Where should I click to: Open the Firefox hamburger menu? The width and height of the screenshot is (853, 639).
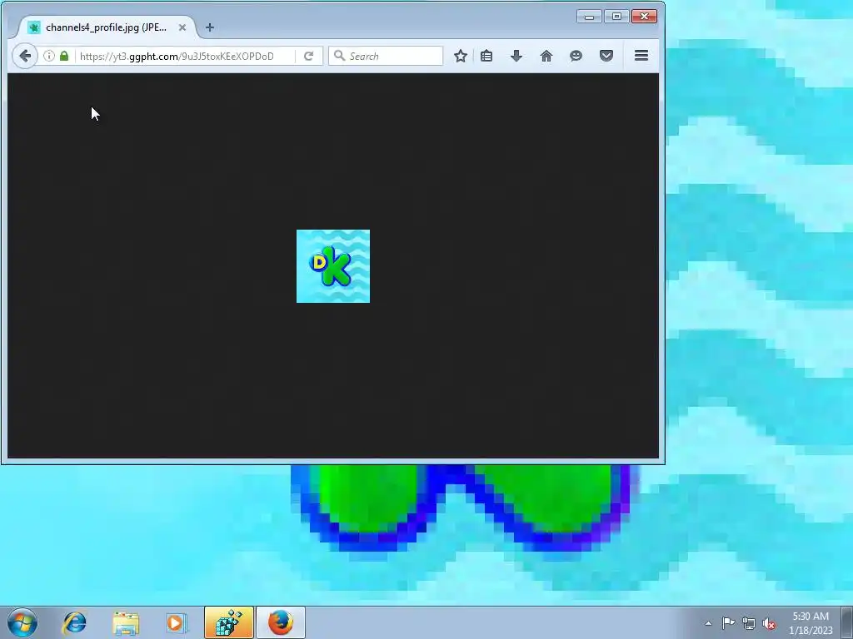tap(641, 56)
